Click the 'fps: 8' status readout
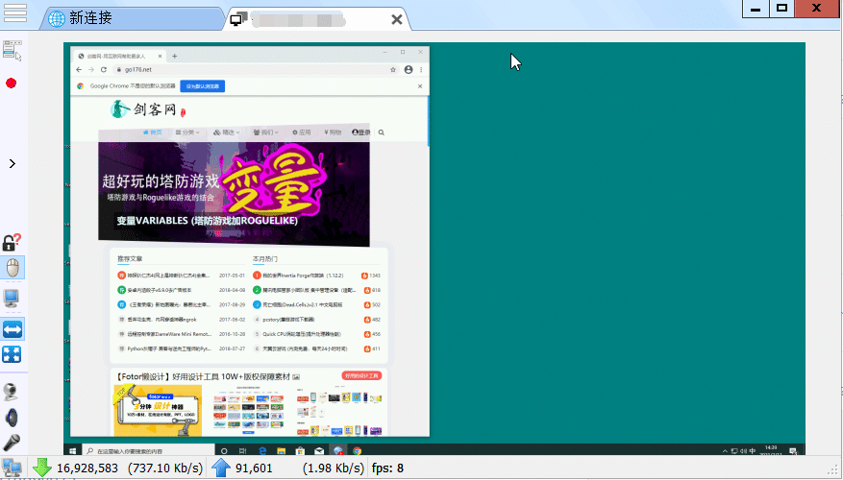 click(387, 468)
